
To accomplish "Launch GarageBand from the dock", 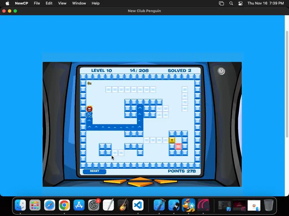I will [x=123, y=205].
